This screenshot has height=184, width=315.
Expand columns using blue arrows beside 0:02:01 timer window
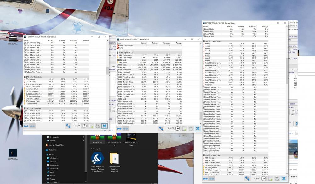(26, 126)
